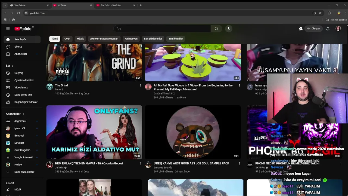Open Chrome extensions puzzle icon
Viewport: 348px width, 196px height.
329,13
